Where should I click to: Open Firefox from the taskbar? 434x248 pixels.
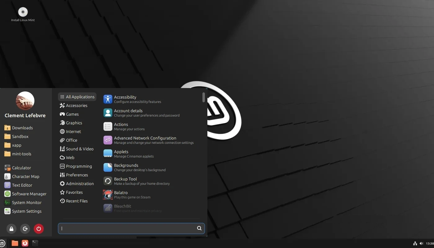click(25, 243)
